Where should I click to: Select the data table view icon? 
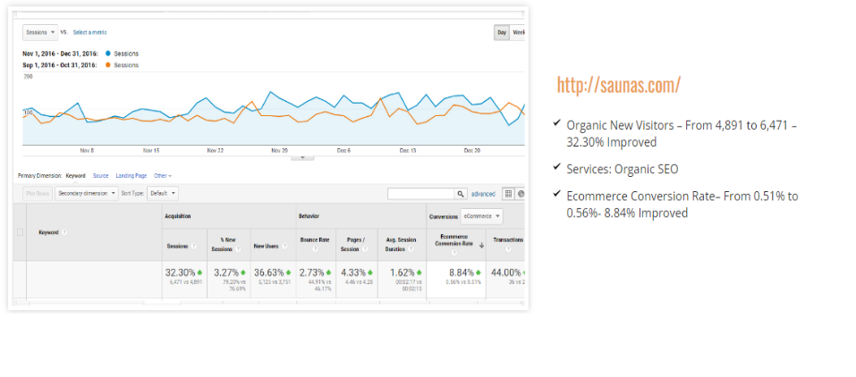(x=508, y=194)
